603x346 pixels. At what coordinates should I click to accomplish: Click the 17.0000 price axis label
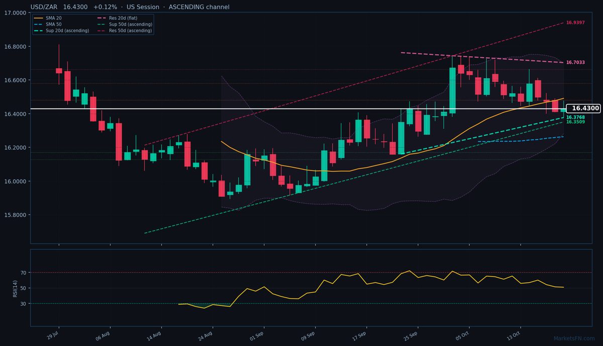16,13
